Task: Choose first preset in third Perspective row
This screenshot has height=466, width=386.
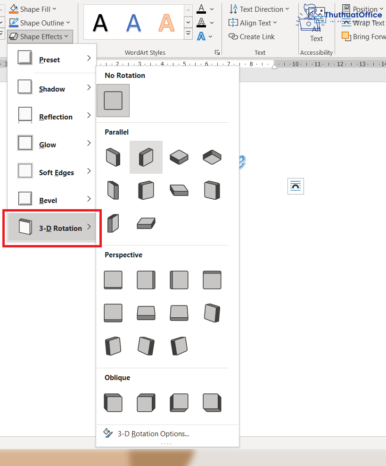Action: (113, 346)
